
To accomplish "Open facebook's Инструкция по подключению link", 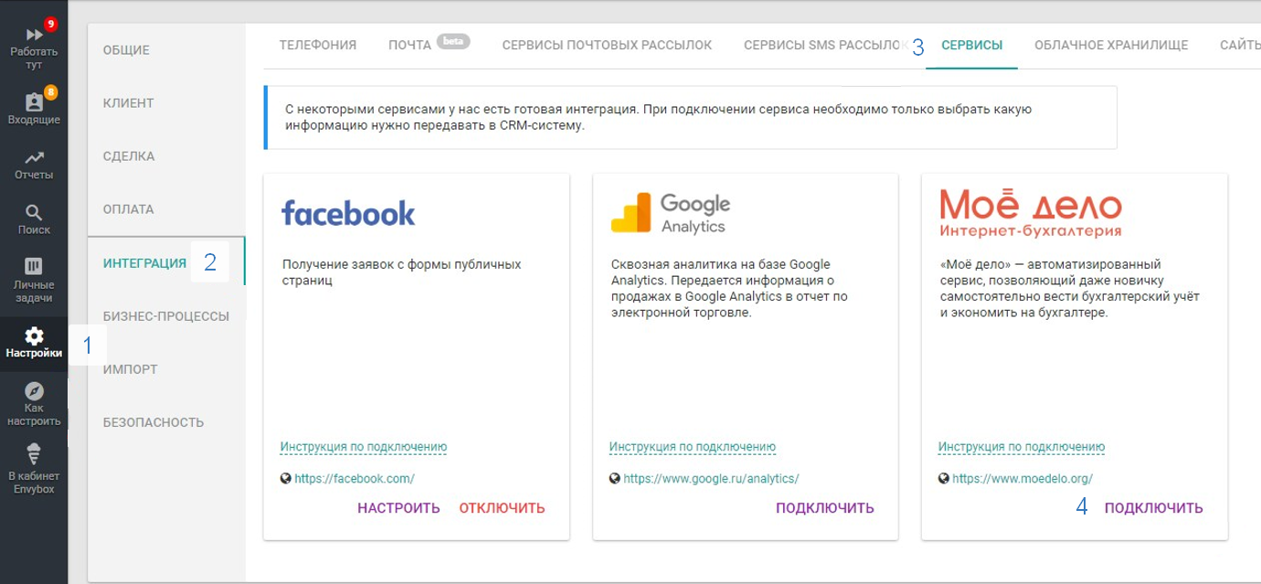I will 364,447.
